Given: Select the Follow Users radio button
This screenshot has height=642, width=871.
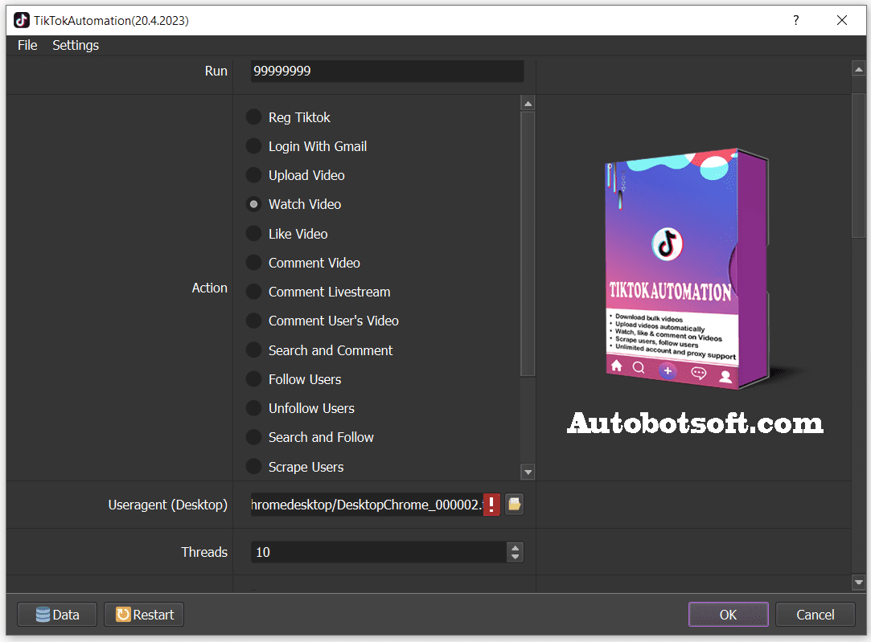Looking at the screenshot, I should pyautogui.click(x=253, y=379).
